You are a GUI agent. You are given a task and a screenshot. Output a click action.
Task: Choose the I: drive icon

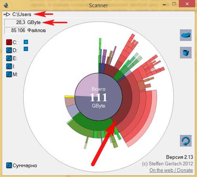click(x=9, y=66)
